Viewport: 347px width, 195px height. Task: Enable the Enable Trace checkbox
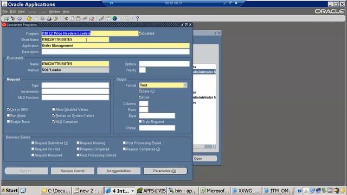pyautogui.click(x=9, y=121)
